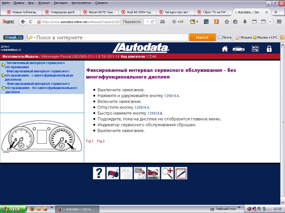Click the @mail.ru logo button
The height and width of the screenshot is (213, 285).
[13, 37]
